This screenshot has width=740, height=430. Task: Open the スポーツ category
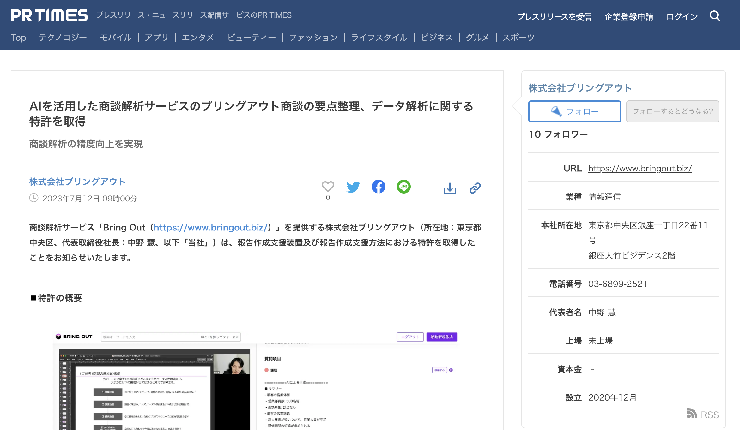coord(519,38)
